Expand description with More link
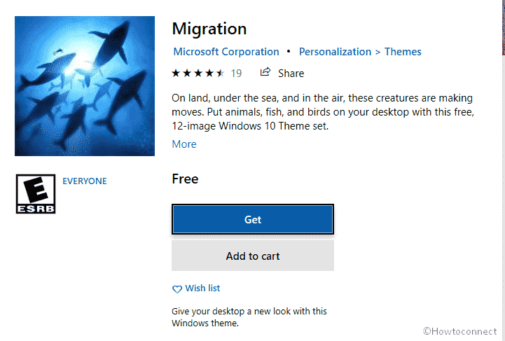The image size is (505, 341). 184,144
